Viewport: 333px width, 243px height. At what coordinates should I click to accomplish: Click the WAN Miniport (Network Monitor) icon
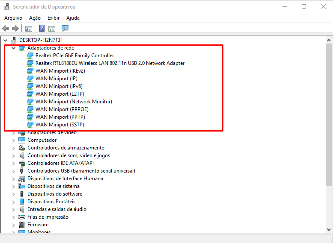(x=30, y=102)
